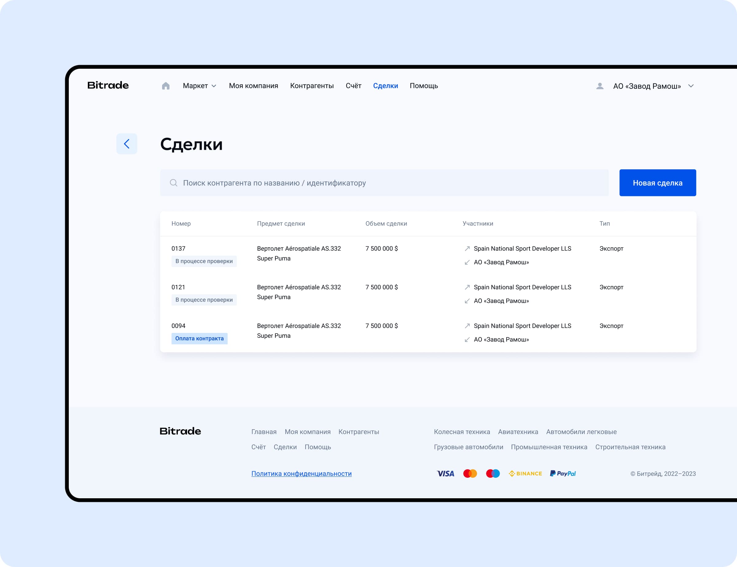Open deal row number 0121

coord(178,287)
